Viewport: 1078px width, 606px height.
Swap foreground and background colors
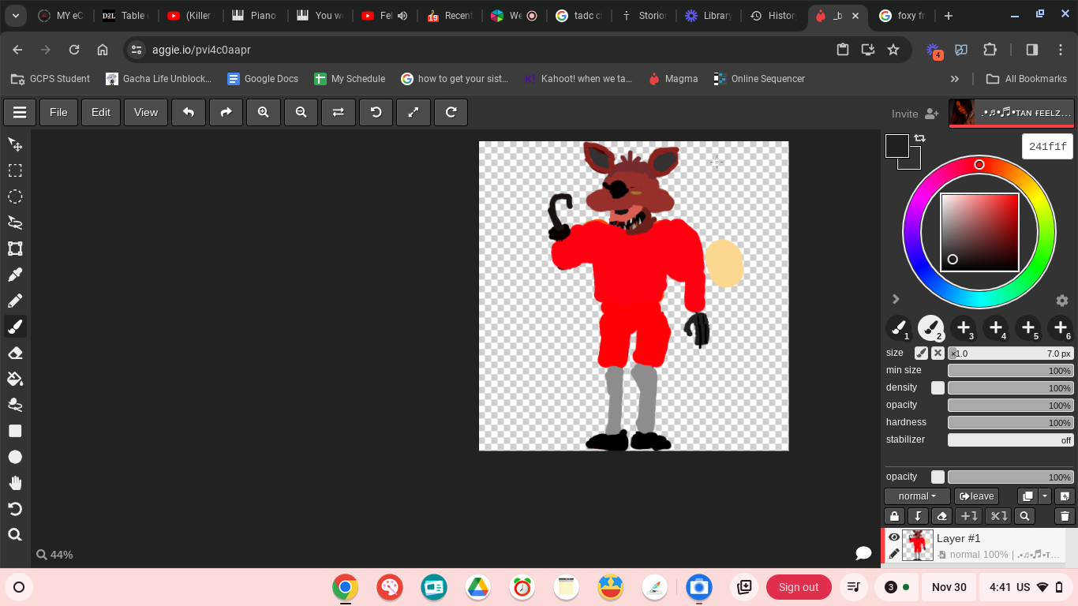point(920,138)
